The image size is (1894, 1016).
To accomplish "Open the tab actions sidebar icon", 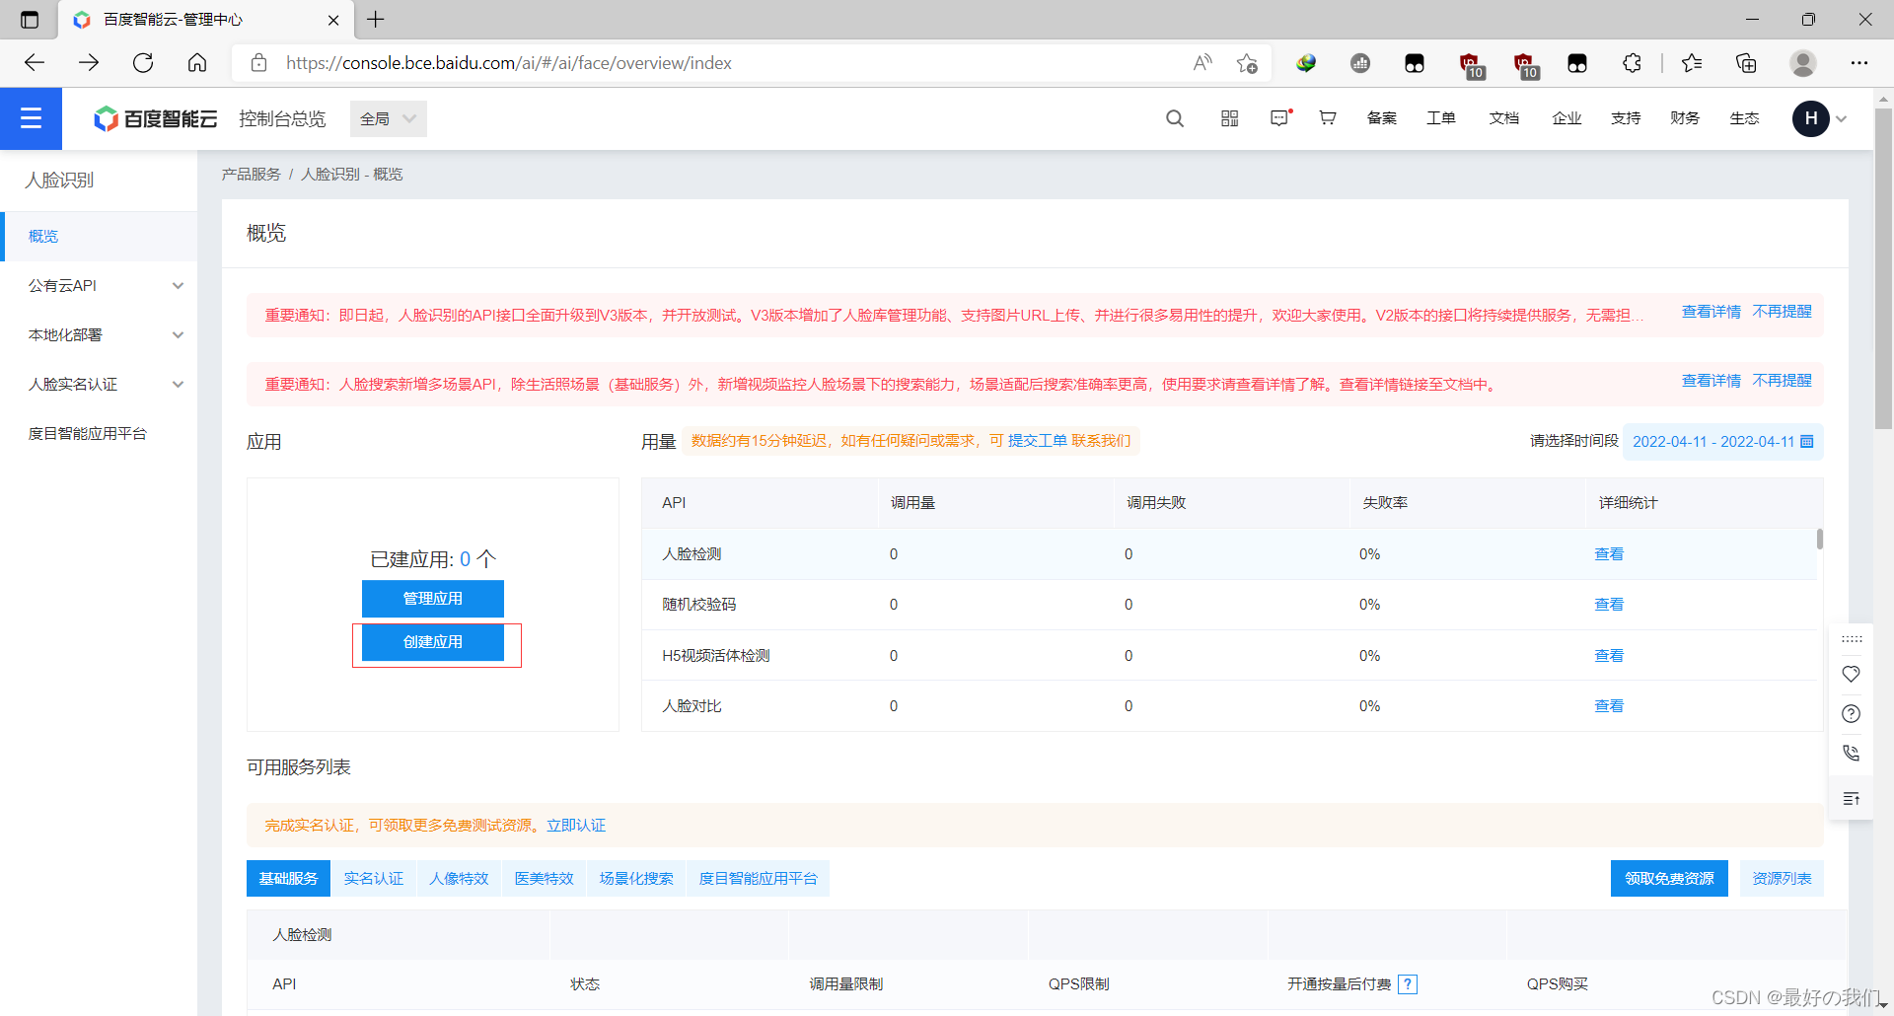I will pyautogui.click(x=30, y=19).
